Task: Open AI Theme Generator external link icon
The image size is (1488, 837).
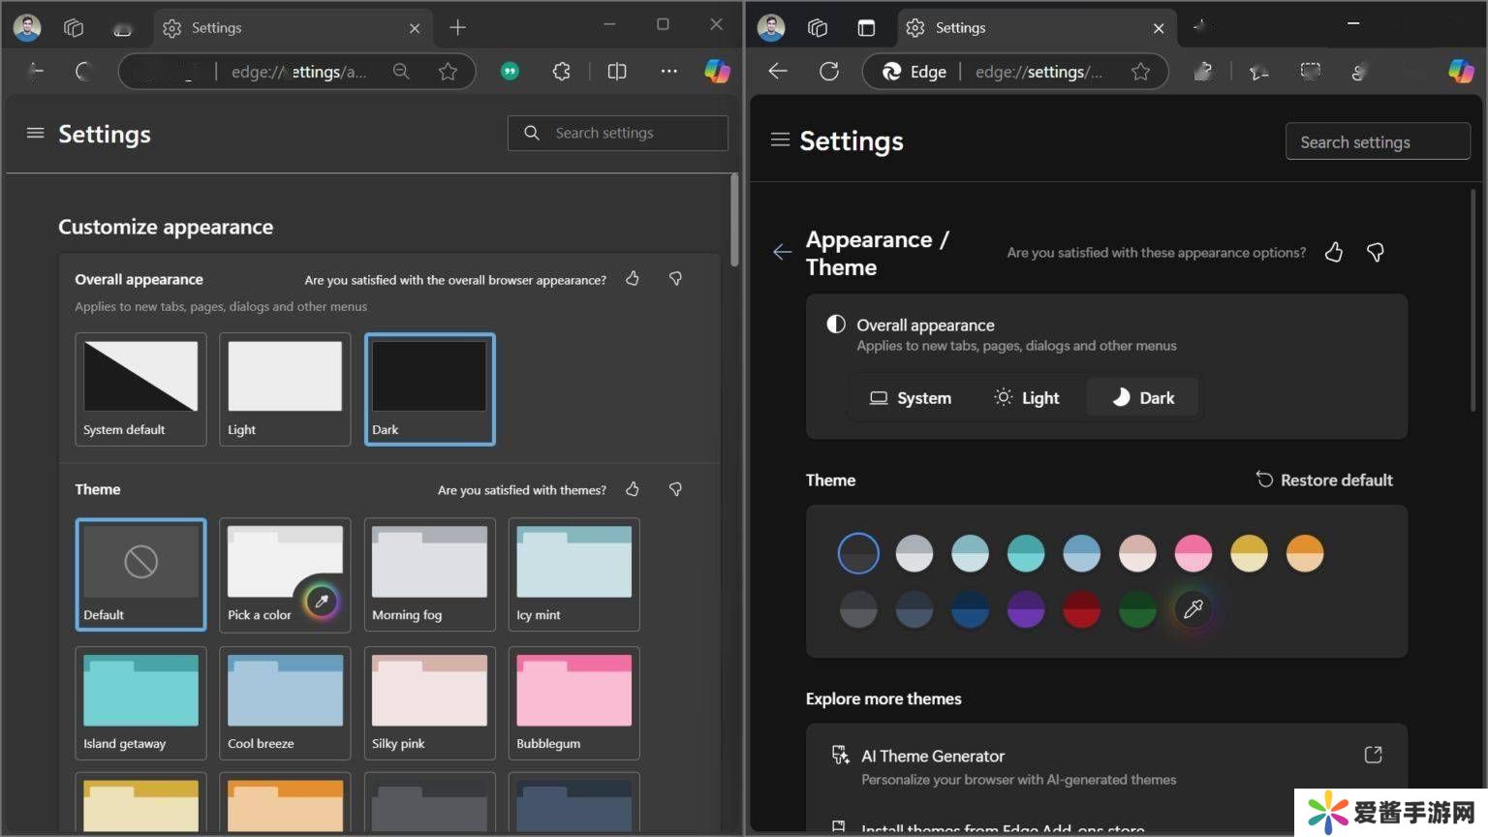Action: tap(1373, 755)
